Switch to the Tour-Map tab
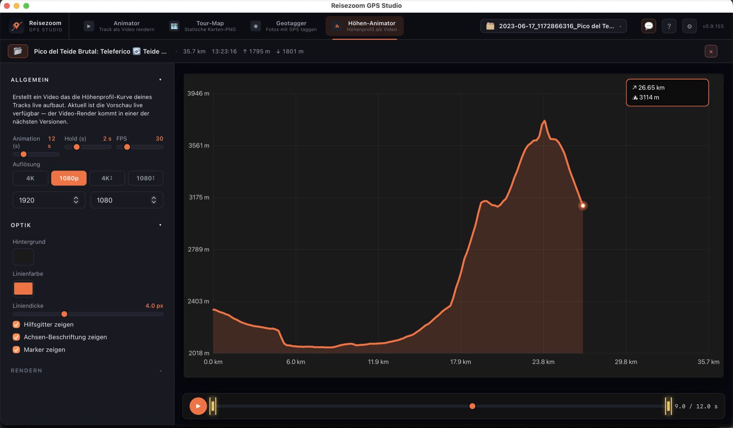 (x=203, y=26)
